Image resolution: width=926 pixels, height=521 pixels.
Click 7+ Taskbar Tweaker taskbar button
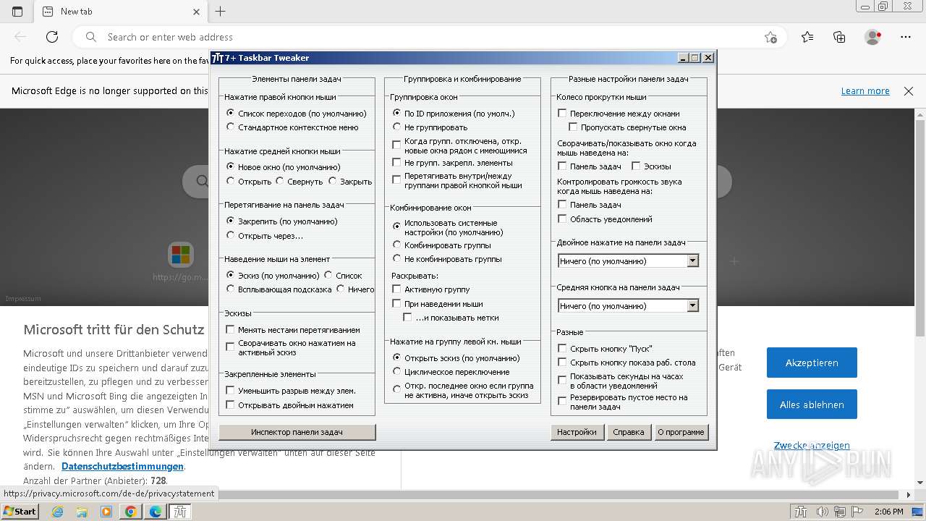click(x=180, y=512)
